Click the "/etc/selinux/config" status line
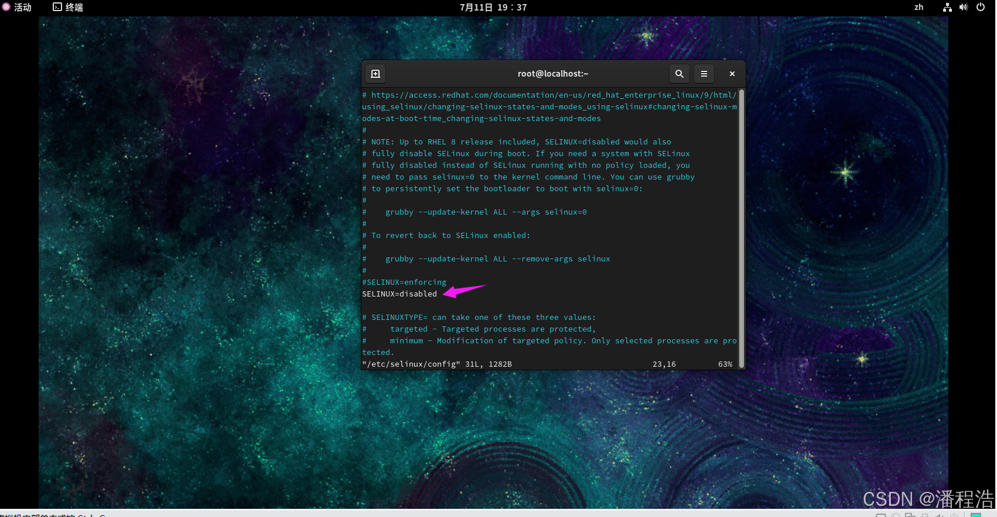997x517 pixels. point(437,364)
